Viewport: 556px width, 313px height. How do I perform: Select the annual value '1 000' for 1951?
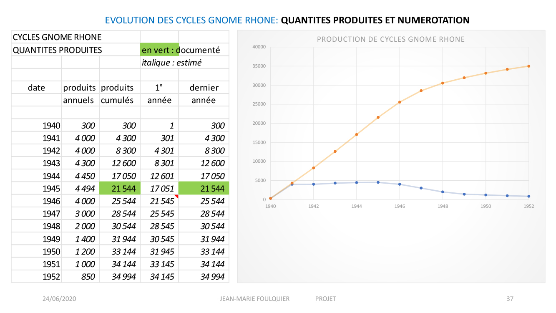pos(80,264)
